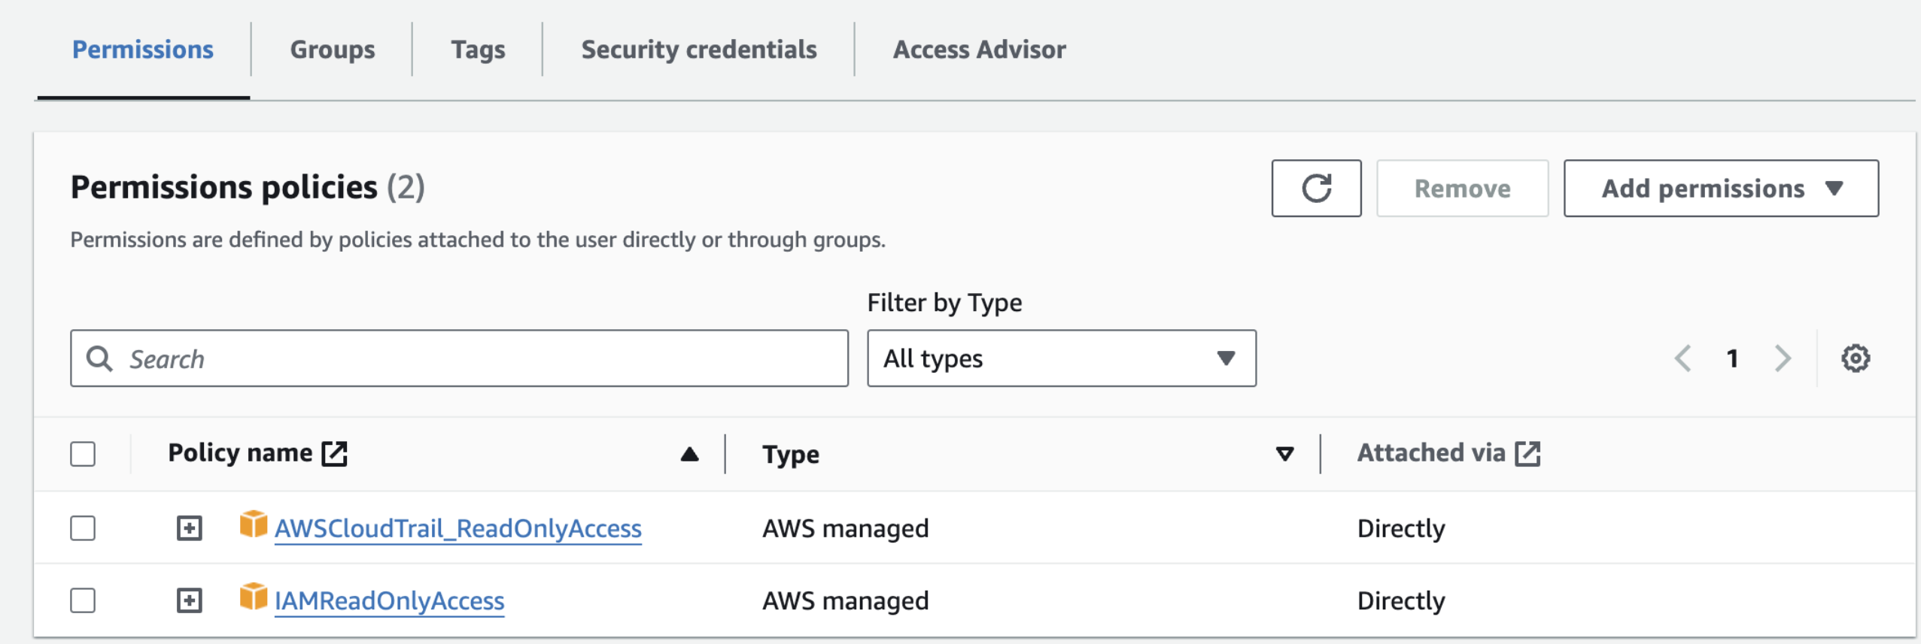Click external link icon beside Attached via
The height and width of the screenshot is (644, 1921).
click(1527, 453)
